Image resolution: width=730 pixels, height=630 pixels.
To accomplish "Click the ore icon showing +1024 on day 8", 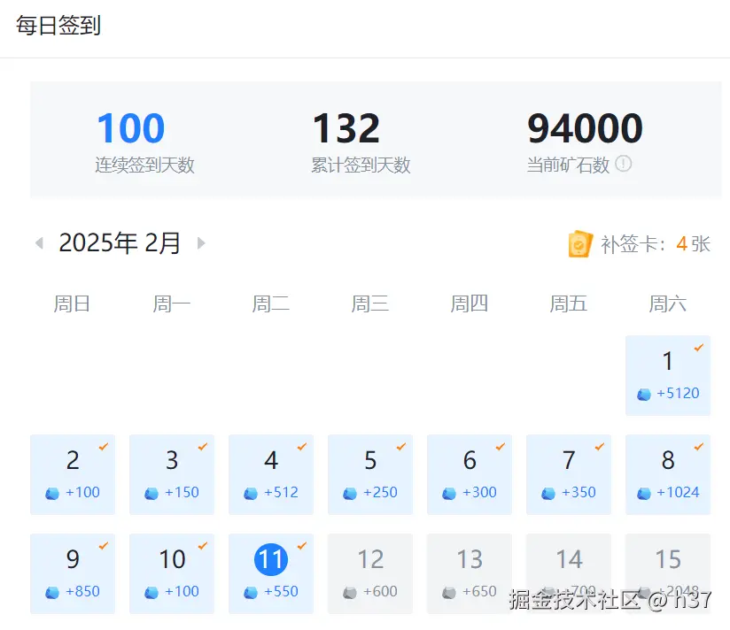I will 642,494.
